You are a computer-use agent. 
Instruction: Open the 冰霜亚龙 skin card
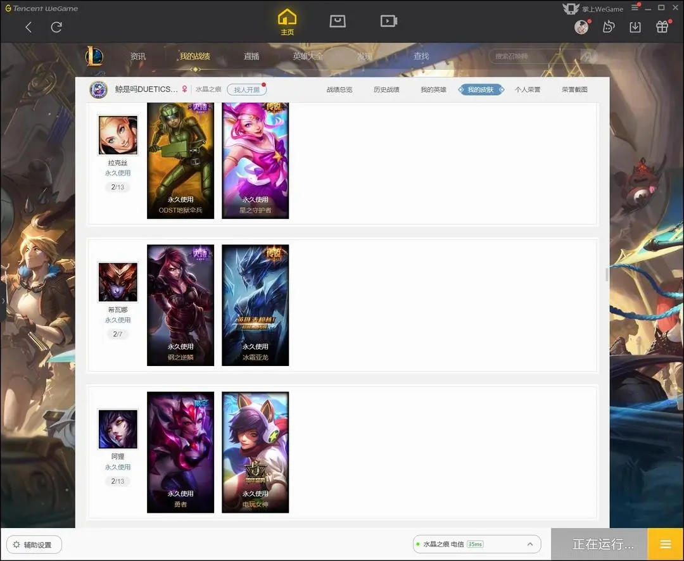pyautogui.click(x=255, y=305)
